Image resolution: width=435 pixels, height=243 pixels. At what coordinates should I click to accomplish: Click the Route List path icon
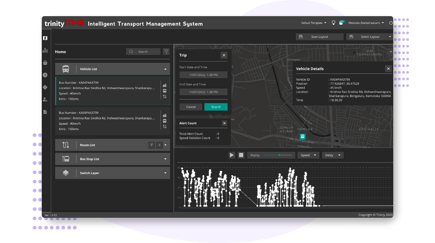(x=66, y=145)
